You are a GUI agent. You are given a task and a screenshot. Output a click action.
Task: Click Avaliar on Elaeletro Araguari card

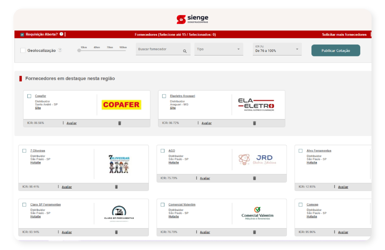pyautogui.click(x=206, y=123)
